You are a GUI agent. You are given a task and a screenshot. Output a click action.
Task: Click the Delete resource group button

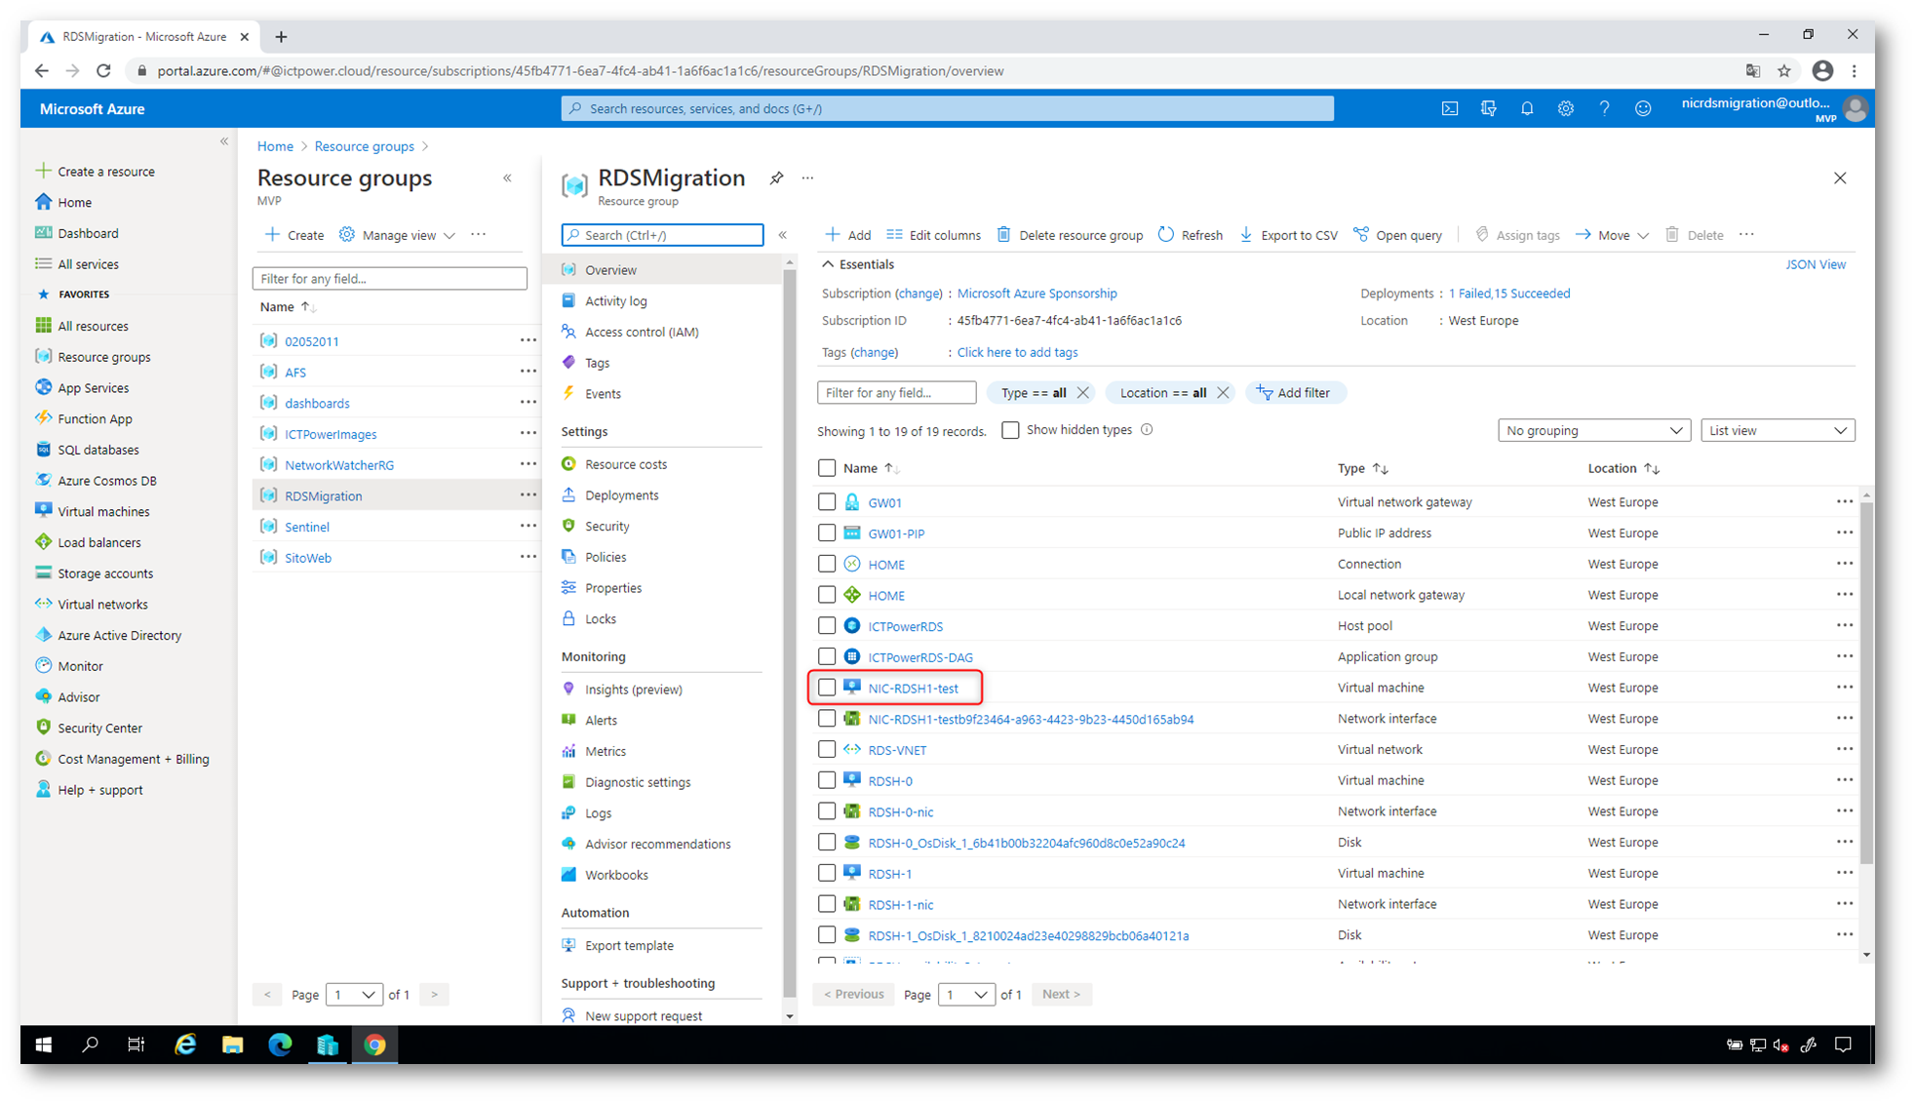tap(1070, 235)
